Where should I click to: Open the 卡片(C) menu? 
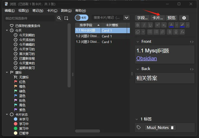(52, 11)
